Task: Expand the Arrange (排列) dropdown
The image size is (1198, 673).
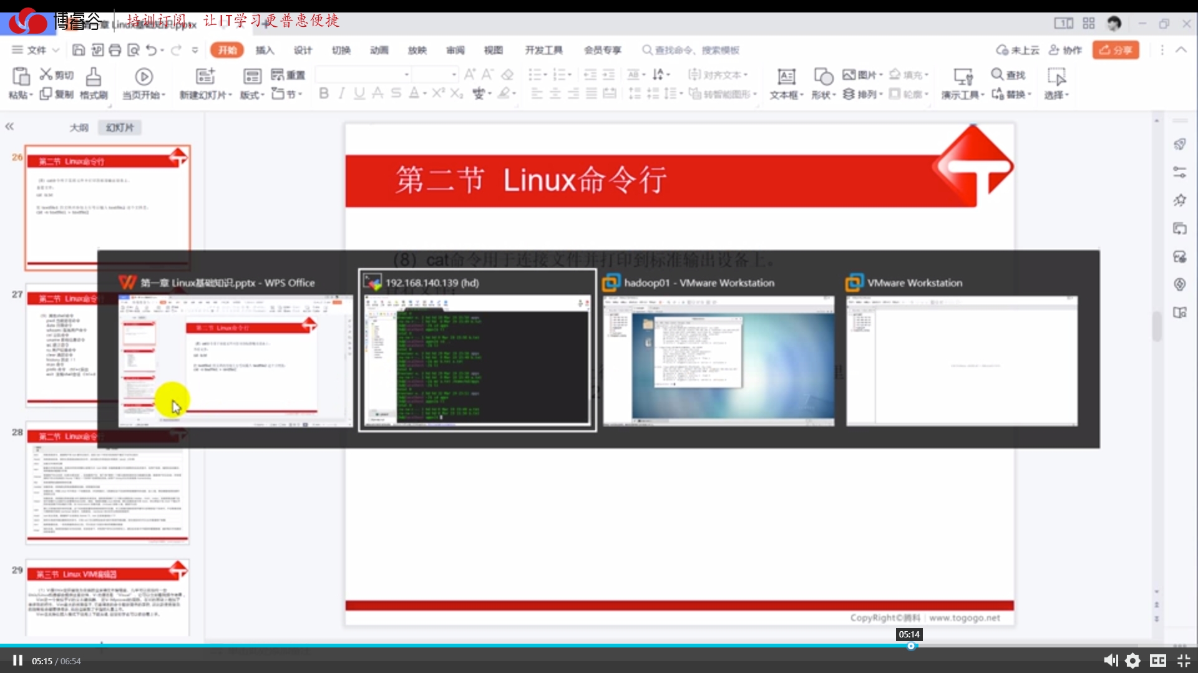Action: coord(880,94)
